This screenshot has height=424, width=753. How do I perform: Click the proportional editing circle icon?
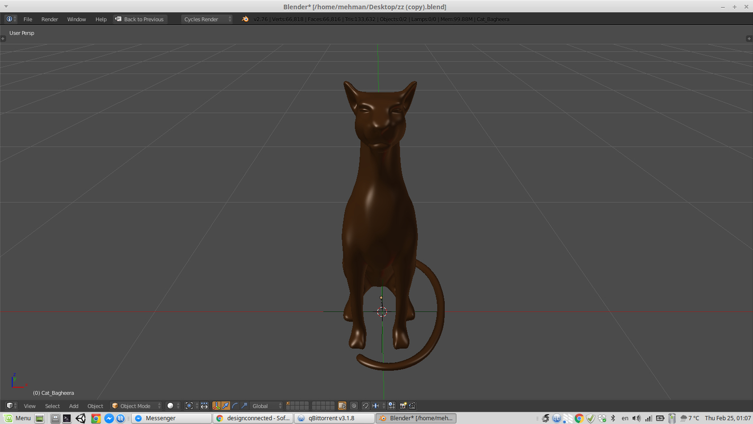pyautogui.click(x=354, y=406)
